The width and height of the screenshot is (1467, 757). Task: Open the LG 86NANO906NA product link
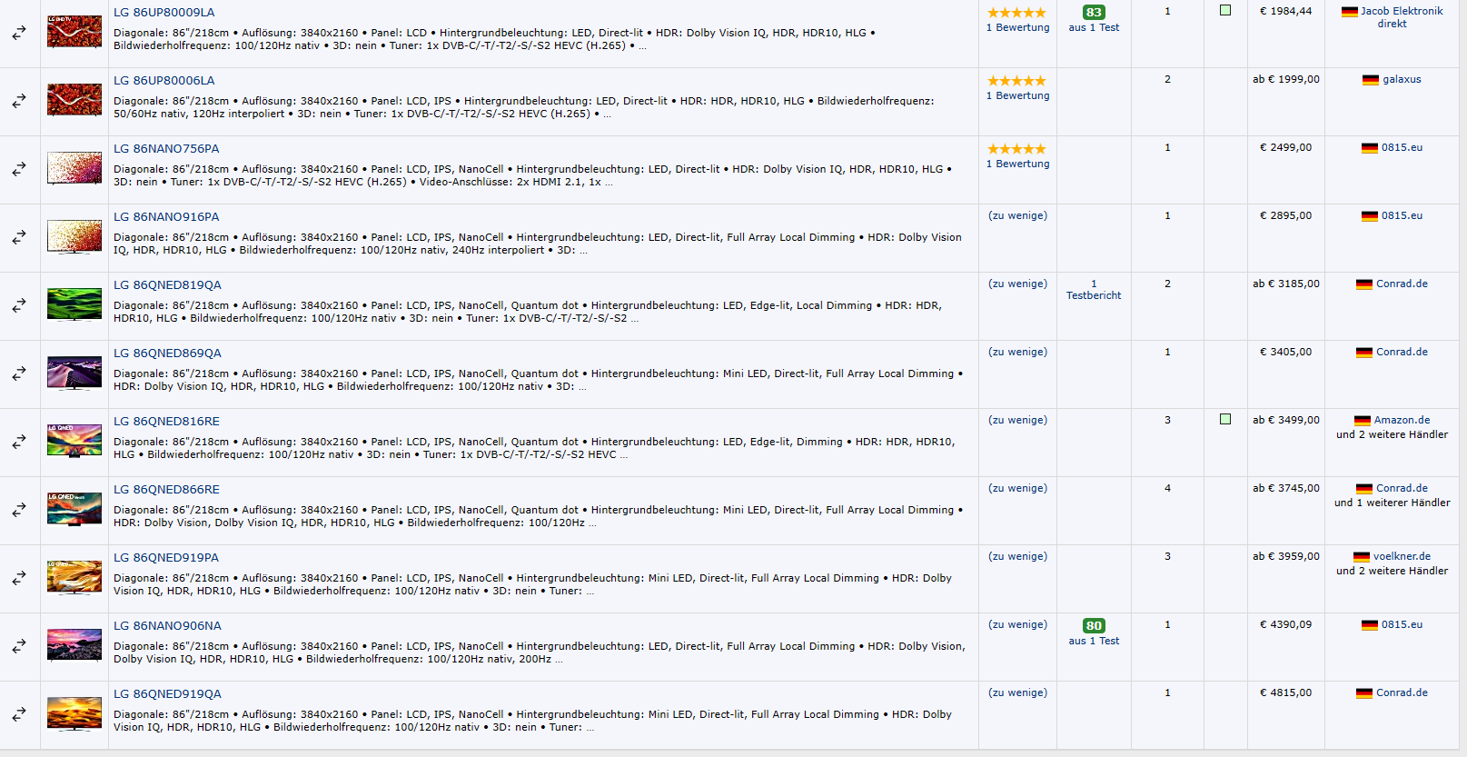167,626
